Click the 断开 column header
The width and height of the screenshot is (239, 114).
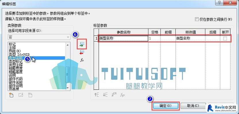pos(225,32)
